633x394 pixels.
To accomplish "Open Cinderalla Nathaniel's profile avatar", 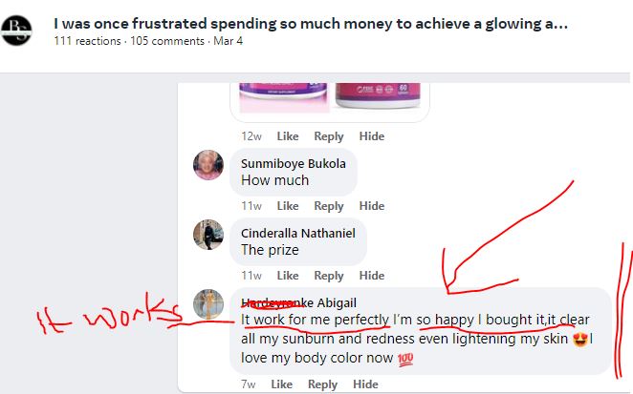I will (x=208, y=235).
